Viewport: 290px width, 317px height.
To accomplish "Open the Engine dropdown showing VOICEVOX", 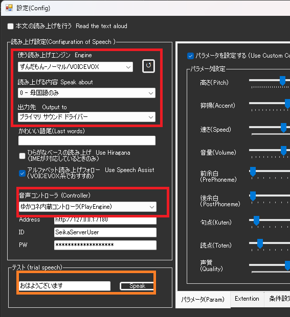I will (75, 67).
